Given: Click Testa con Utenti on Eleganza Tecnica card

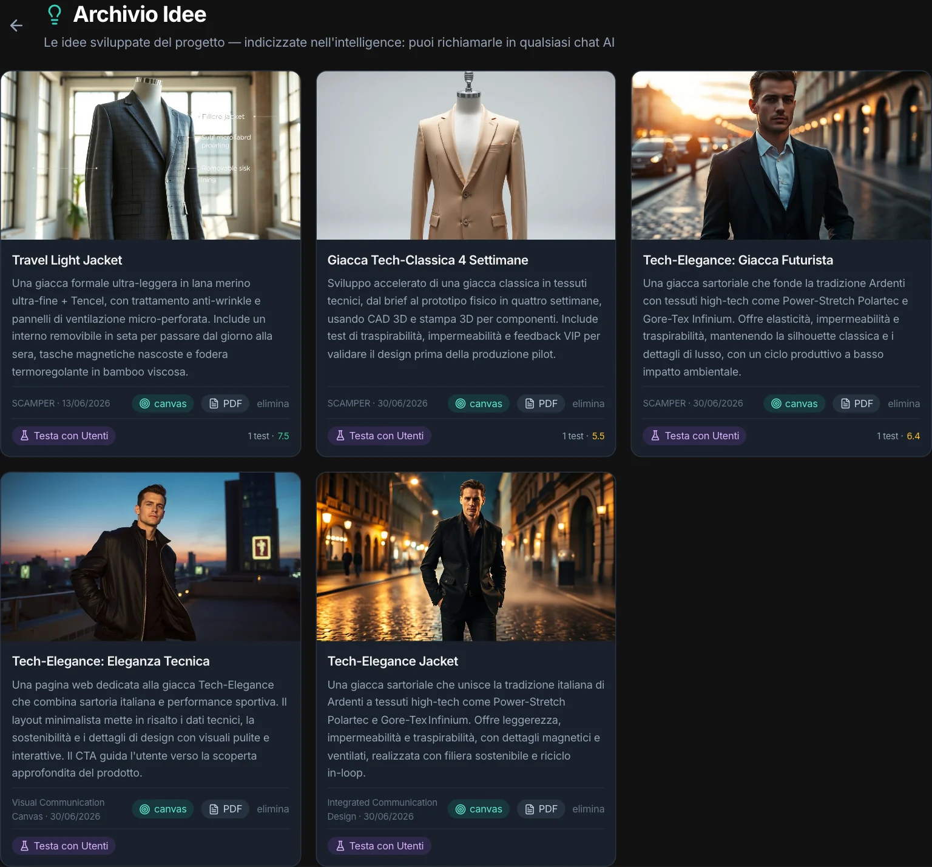Looking at the screenshot, I should point(64,846).
